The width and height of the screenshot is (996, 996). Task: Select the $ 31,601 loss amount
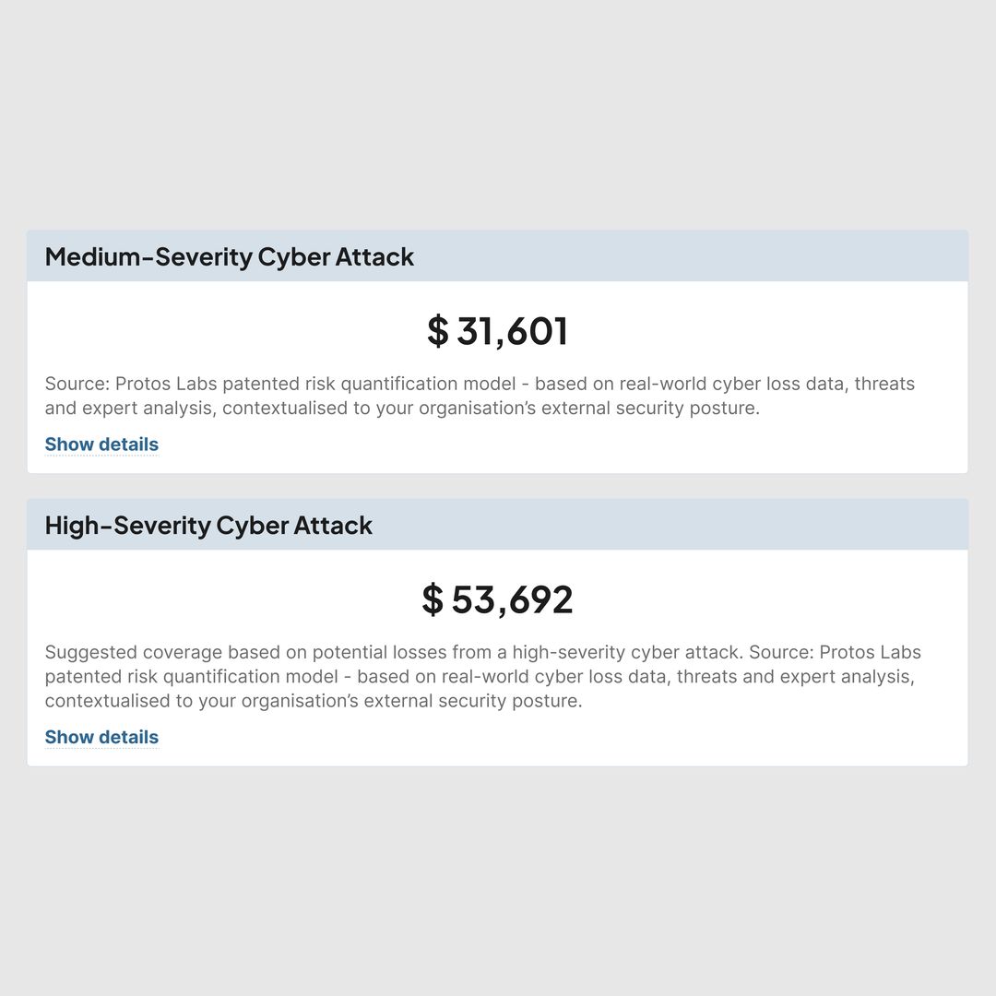pos(497,331)
